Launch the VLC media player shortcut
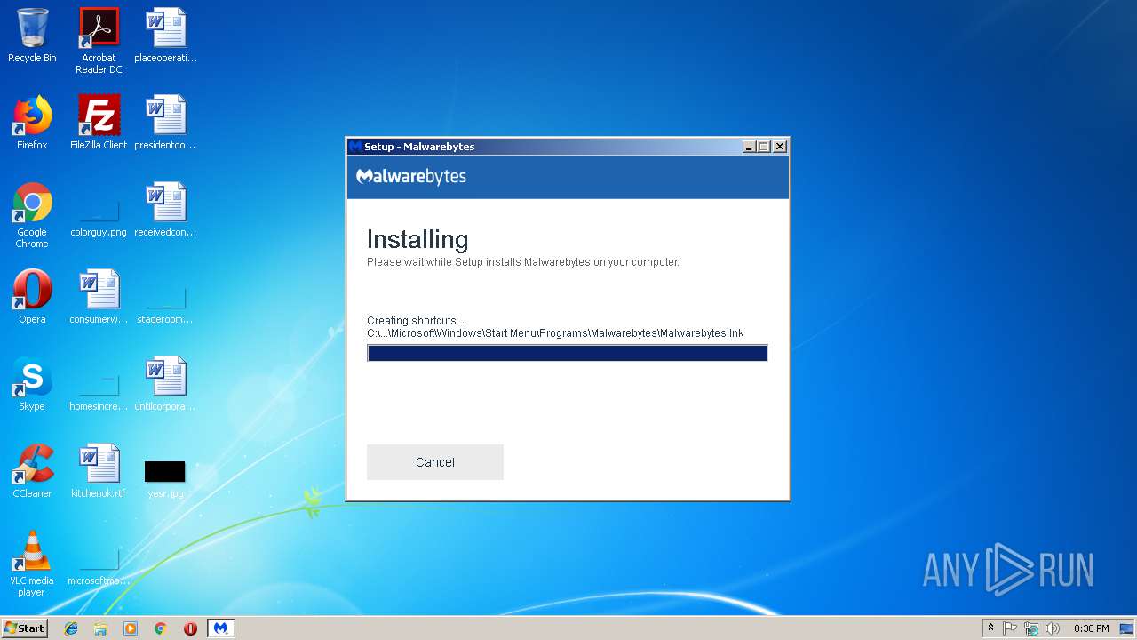Viewport: 1137px width, 640px height. coord(32,564)
